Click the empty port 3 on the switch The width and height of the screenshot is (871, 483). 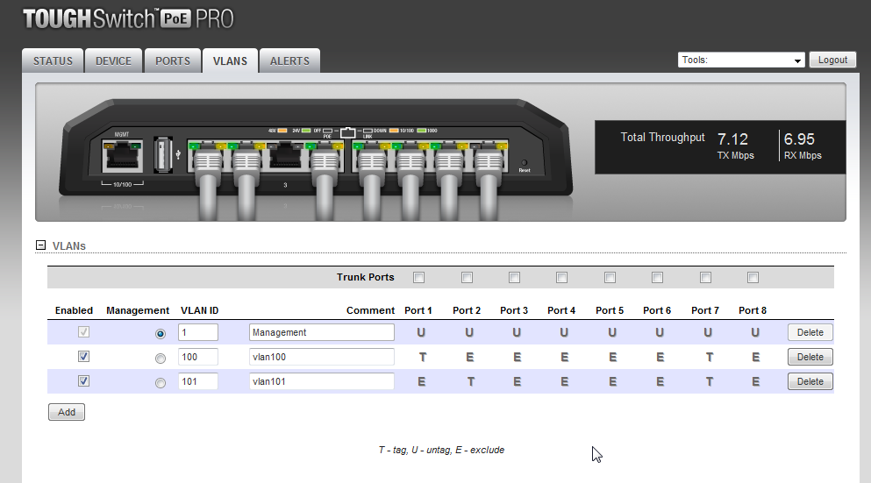click(x=284, y=157)
